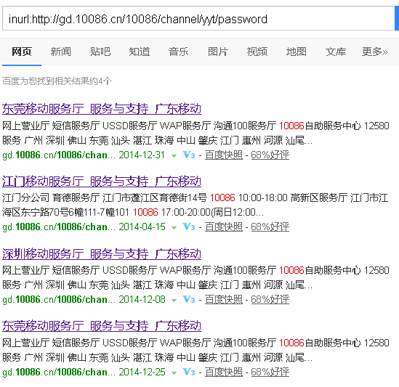Open 百度快照 for the 2014-12-31 result
Image resolution: width=399 pixels, height=387 pixels.
click(x=224, y=155)
